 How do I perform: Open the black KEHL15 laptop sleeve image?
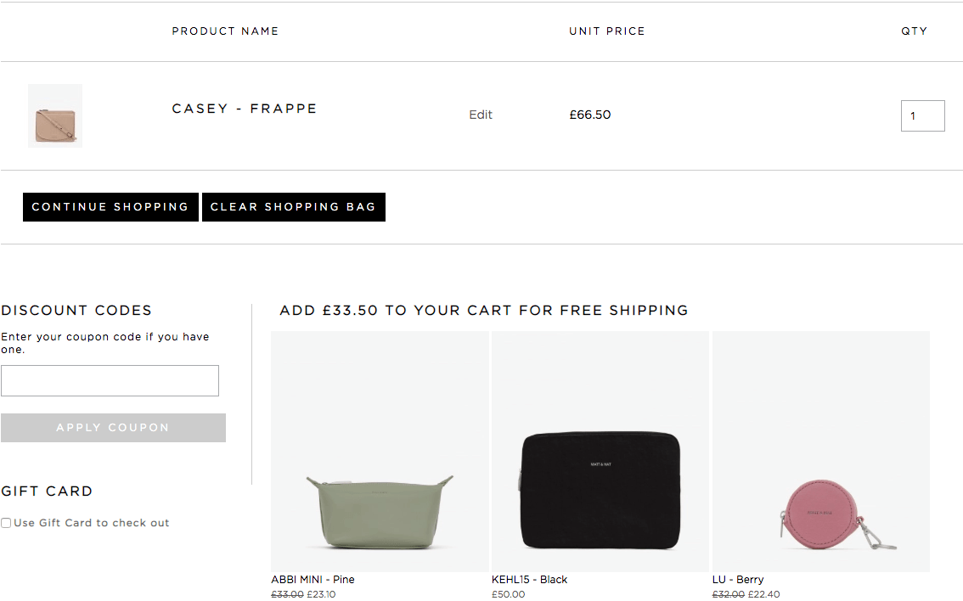(x=600, y=452)
